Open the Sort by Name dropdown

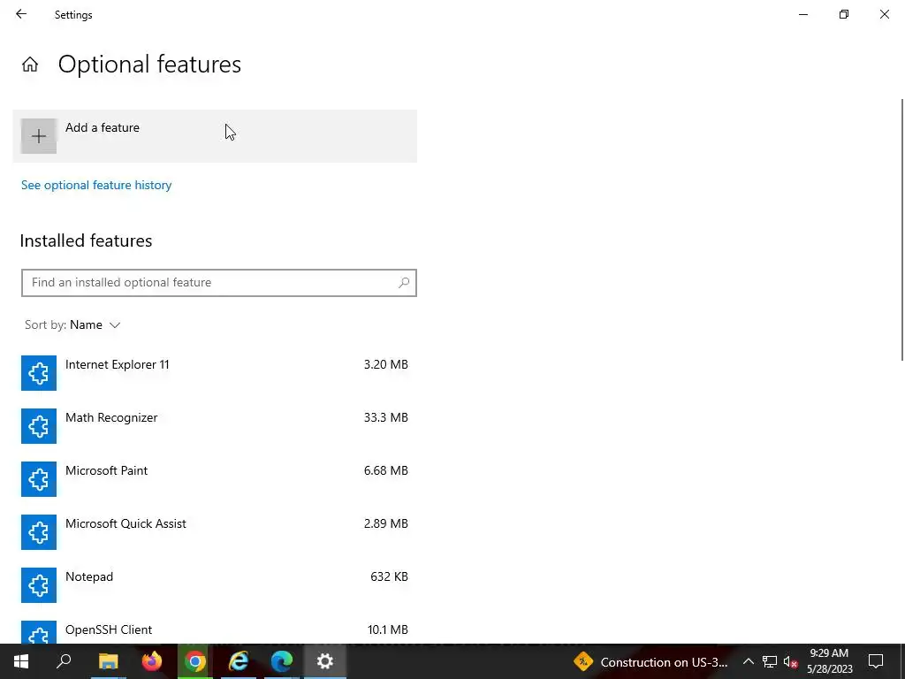72,325
